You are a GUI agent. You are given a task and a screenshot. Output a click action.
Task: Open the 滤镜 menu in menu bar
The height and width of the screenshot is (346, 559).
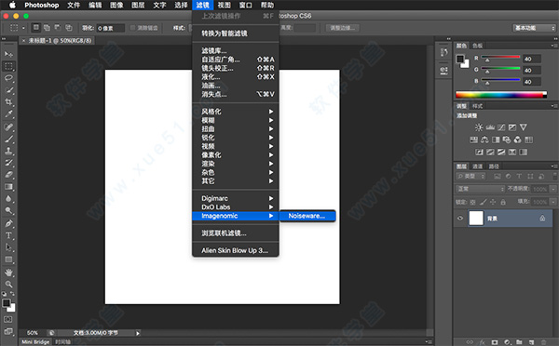click(x=202, y=5)
